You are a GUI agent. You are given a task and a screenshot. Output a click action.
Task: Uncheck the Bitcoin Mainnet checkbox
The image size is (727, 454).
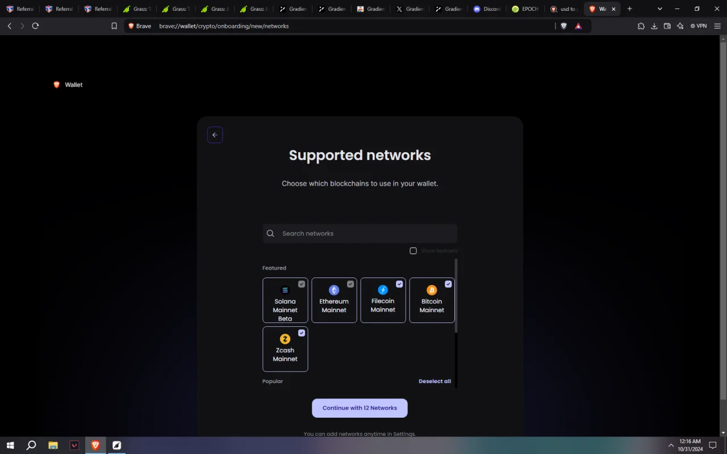(x=448, y=284)
